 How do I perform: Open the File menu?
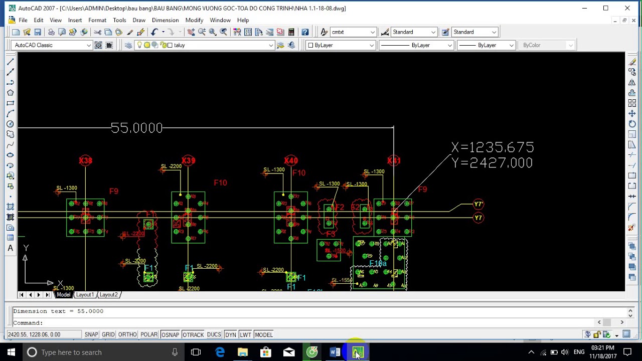pyautogui.click(x=23, y=20)
